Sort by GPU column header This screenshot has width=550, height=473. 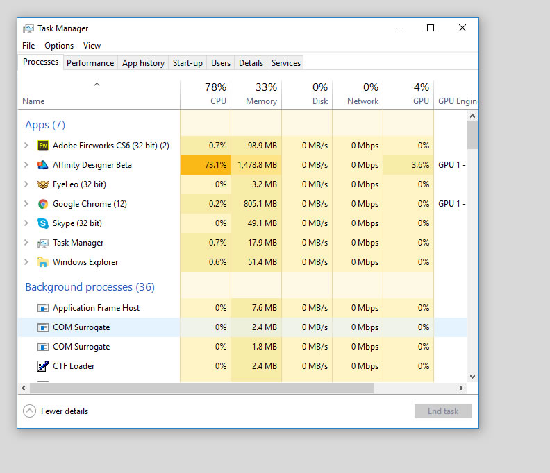pos(408,94)
